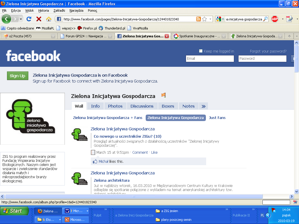Open the 'Zielona architektura' post link
The width and height of the screenshot is (299, 224).
pyautogui.click(x=112, y=180)
